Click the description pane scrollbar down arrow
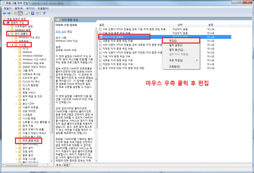Image resolution: width=254 pixels, height=173 pixels. tap(97, 161)
